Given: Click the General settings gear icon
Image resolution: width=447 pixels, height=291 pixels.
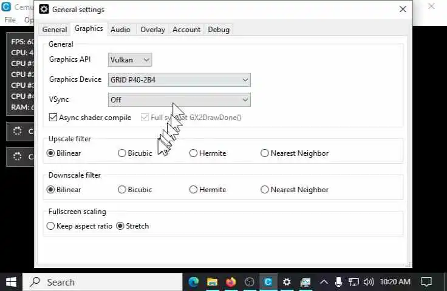Looking at the screenshot, I should click(x=44, y=9).
